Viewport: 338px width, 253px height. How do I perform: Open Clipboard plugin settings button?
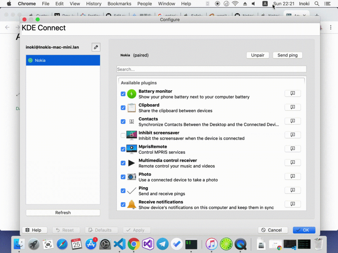tap(293, 107)
